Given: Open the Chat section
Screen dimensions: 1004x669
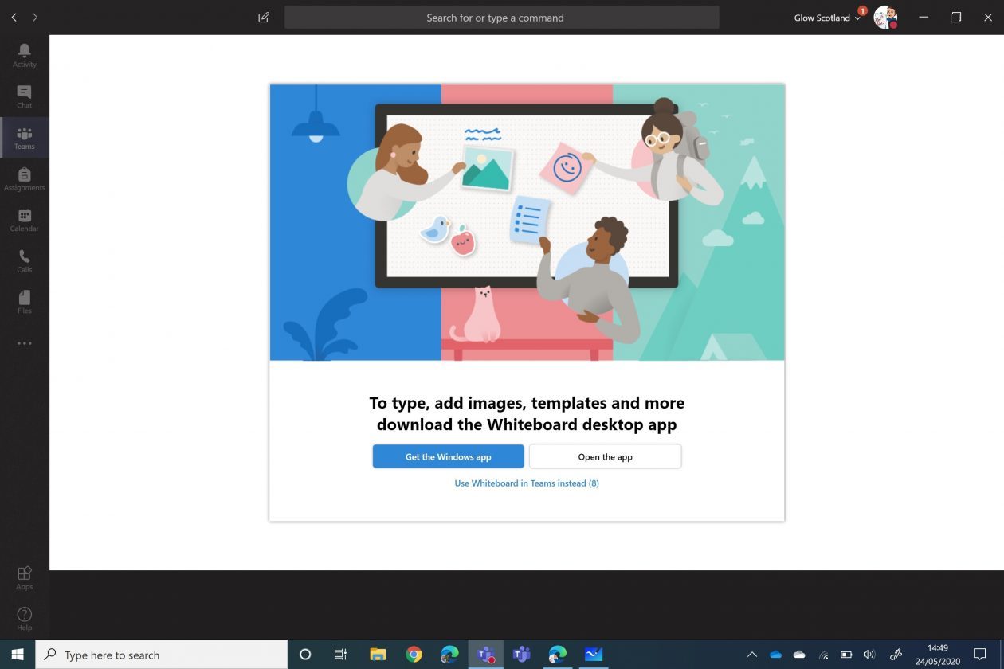Looking at the screenshot, I should click(24, 96).
